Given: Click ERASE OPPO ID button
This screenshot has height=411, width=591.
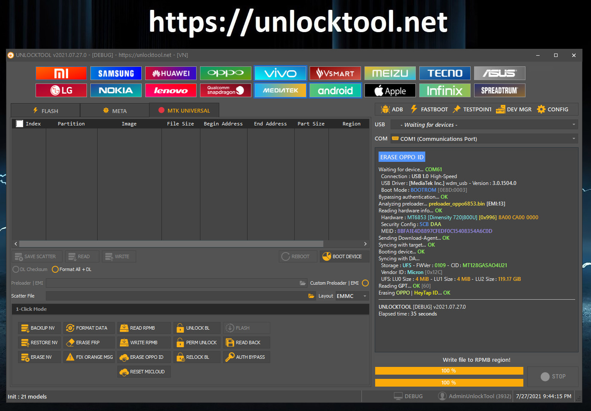Looking at the screenshot, I should pyautogui.click(x=144, y=357).
